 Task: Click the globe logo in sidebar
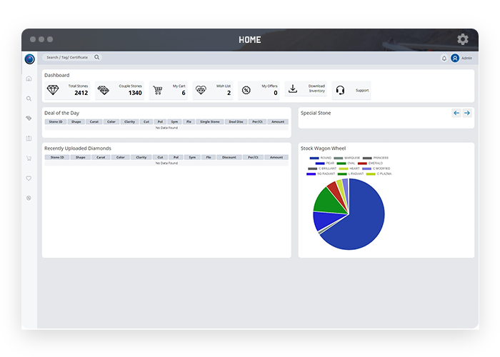tap(30, 59)
